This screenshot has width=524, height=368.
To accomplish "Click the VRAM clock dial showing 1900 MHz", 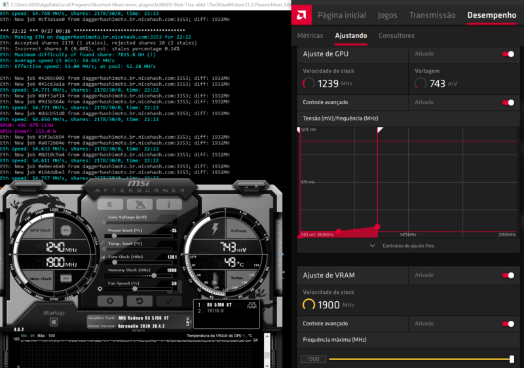I will 309,304.
